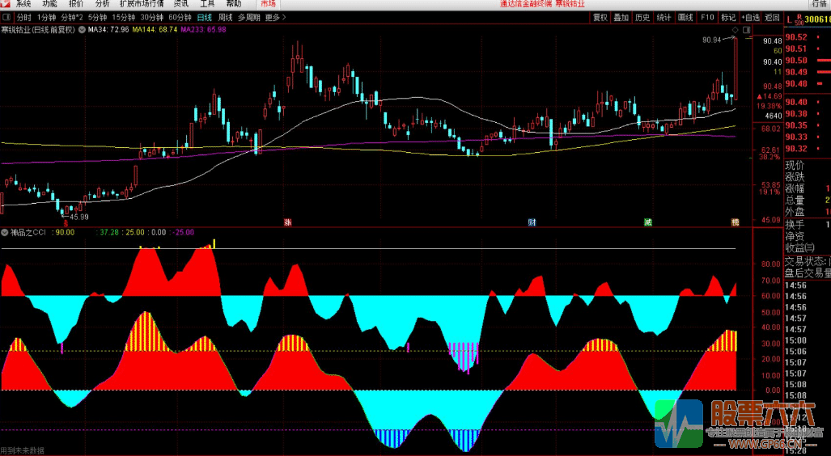This screenshot has width=831, height=456.
Task: Expand the 更多 periods dropdown
Action: (276, 18)
